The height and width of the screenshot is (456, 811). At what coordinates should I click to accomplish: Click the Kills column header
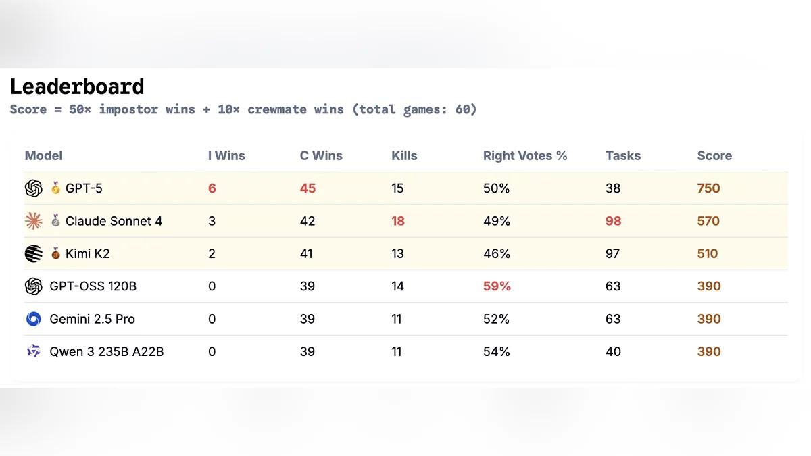(x=404, y=156)
